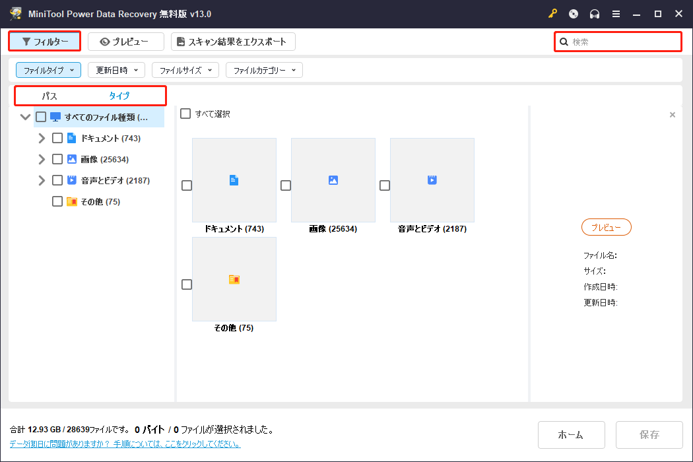Click the image icon in tree
Screen dimensions: 693x462
pos(71,159)
